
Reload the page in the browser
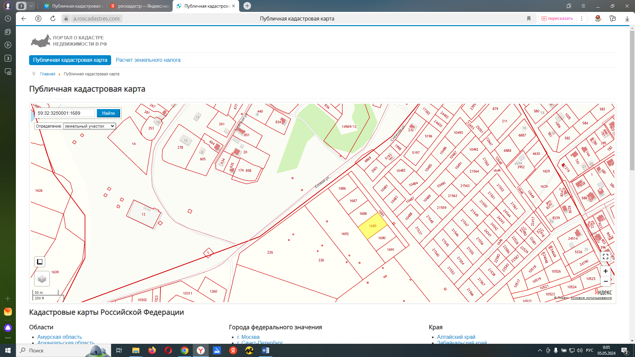(53, 19)
